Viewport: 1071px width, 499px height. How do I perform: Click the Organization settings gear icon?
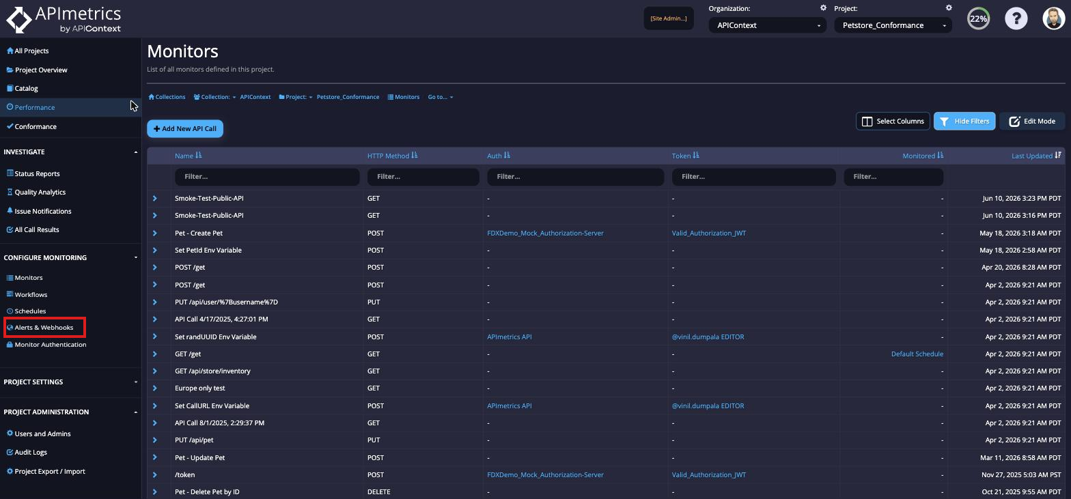tap(823, 8)
